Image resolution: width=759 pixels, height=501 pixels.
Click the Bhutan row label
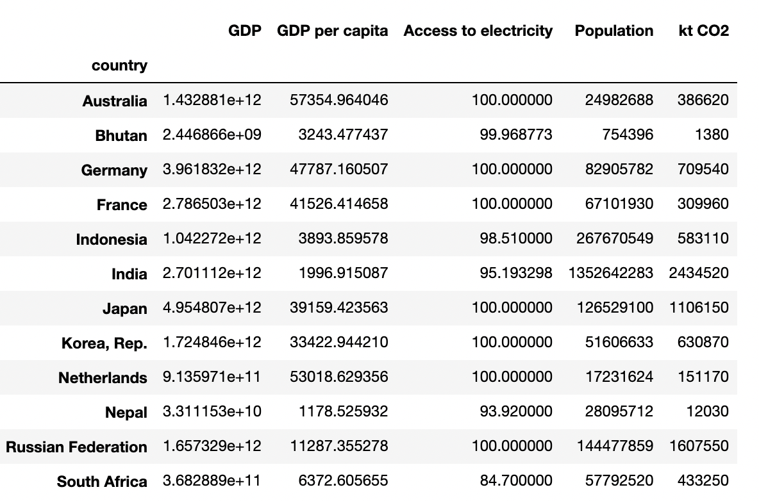point(121,135)
